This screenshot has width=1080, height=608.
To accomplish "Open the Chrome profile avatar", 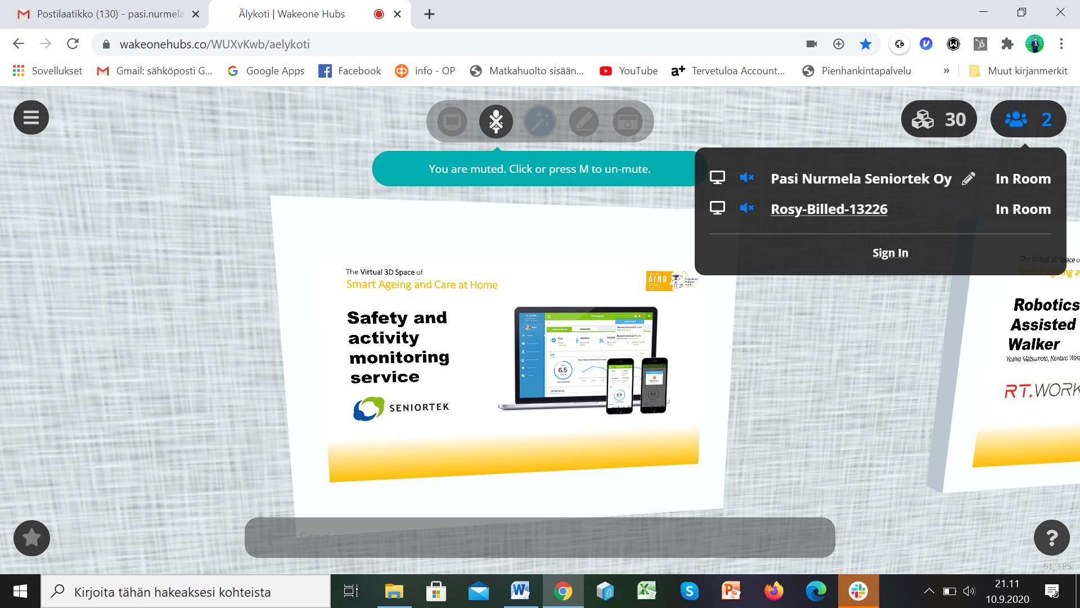I will click(x=1034, y=44).
